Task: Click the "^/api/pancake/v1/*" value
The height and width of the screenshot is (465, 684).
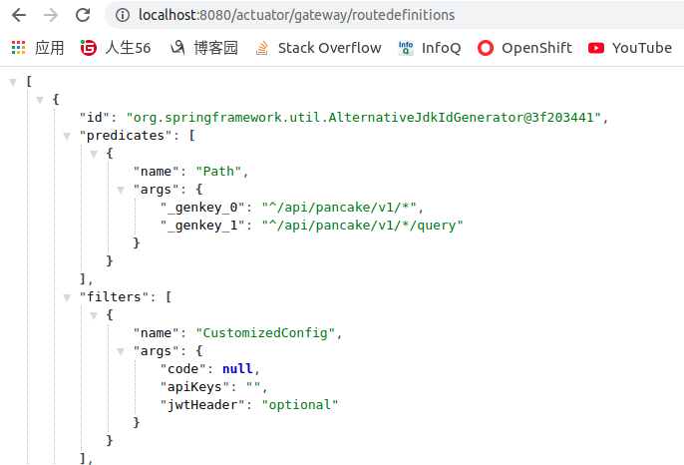Action: point(339,207)
